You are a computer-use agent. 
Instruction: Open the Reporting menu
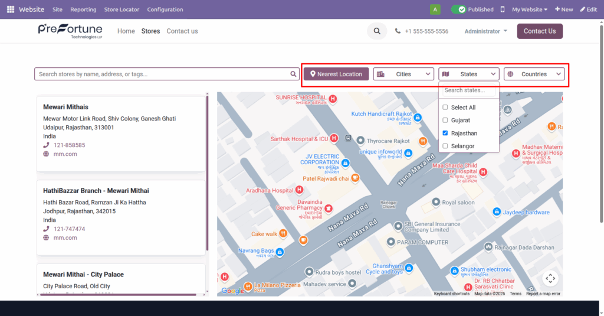[x=83, y=9]
